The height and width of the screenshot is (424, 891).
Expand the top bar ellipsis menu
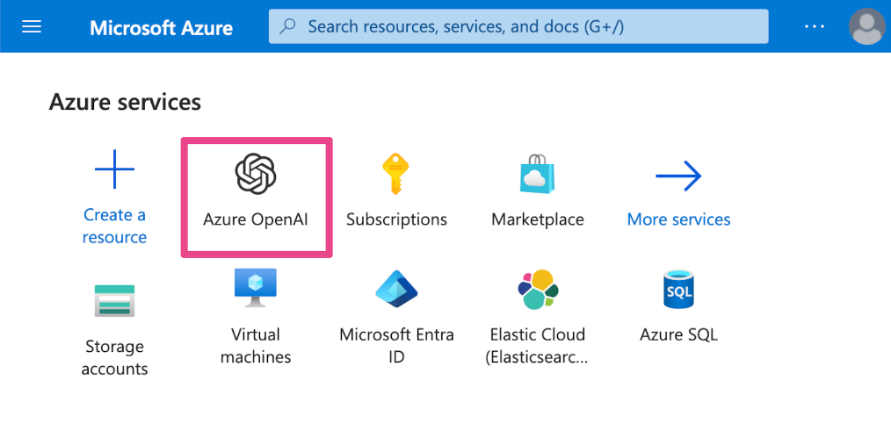coord(815,27)
